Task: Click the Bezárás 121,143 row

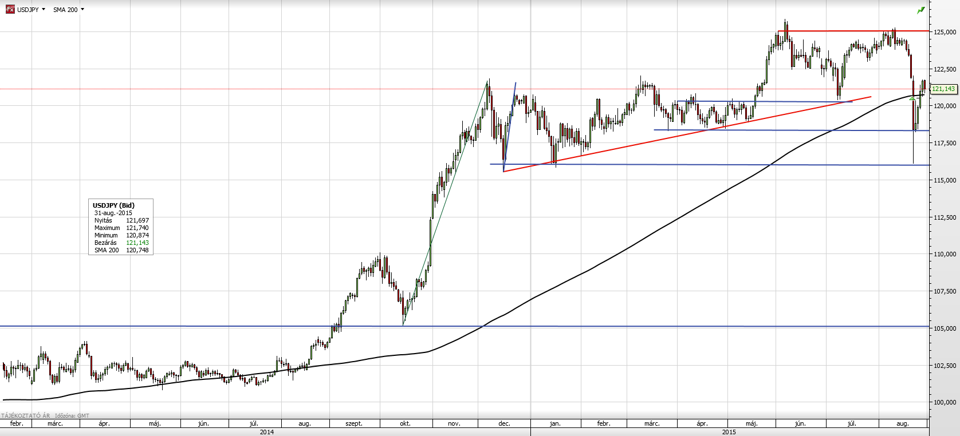Action: 121,243
